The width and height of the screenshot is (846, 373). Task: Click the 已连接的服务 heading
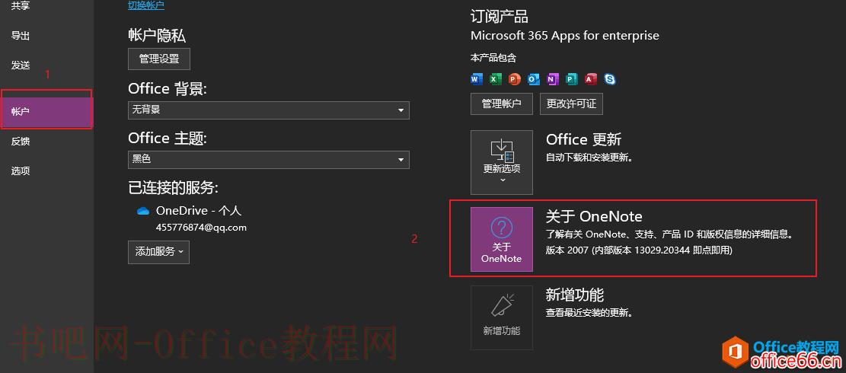pyautogui.click(x=173, y=187)
